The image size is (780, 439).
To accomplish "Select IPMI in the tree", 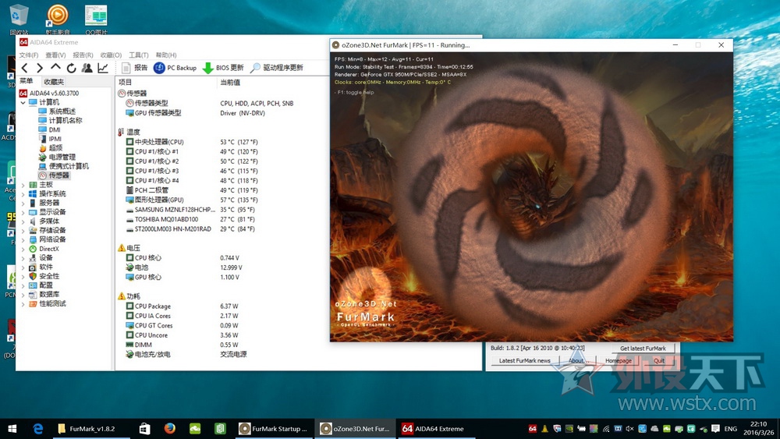I will pyautogui.click(x=50, y=139).
